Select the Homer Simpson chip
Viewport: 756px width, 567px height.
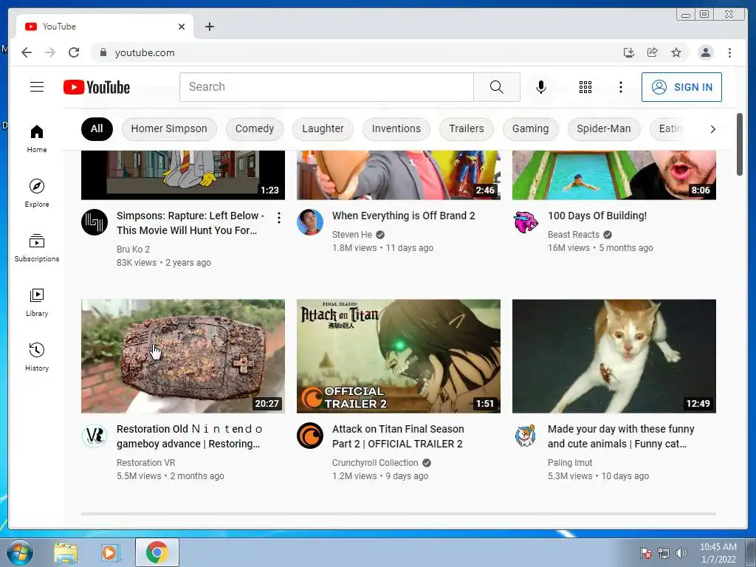(x=169, y=128)
